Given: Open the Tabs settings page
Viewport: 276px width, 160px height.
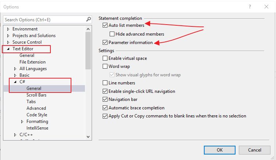Looking at the screenshot, I should point(31,102).
